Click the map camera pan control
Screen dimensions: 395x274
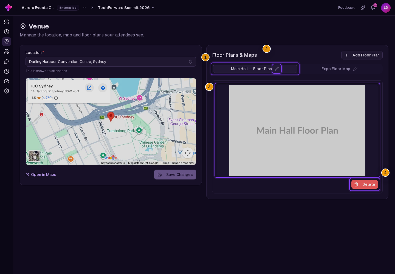[188, 153]
